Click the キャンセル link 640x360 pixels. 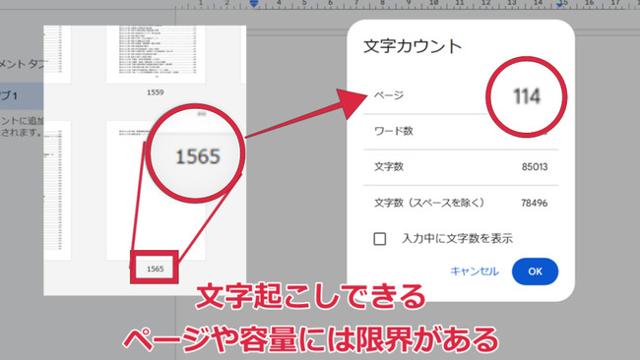pos(475,271)
